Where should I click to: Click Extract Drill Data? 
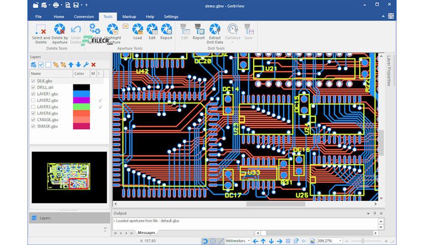215,34
